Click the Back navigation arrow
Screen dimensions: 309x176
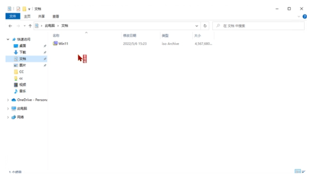[10, 26]
